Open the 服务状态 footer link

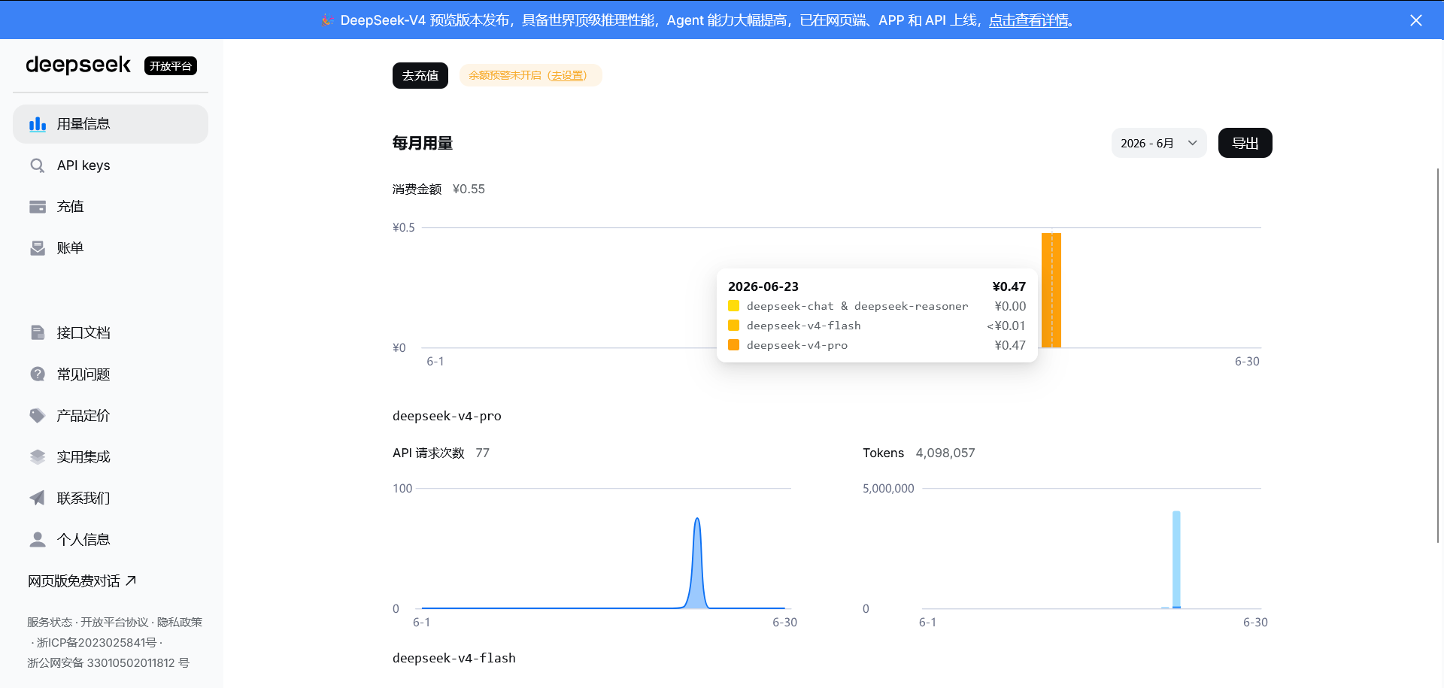[50, 622]
